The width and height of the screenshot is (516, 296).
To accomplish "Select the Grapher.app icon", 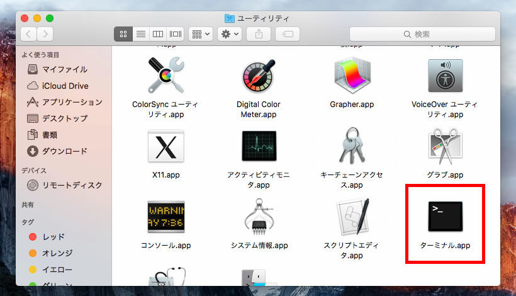I will click(x=352, y=75).
